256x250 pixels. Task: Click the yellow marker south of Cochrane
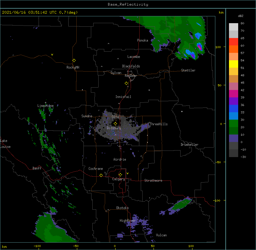click(x=101, y=175)
